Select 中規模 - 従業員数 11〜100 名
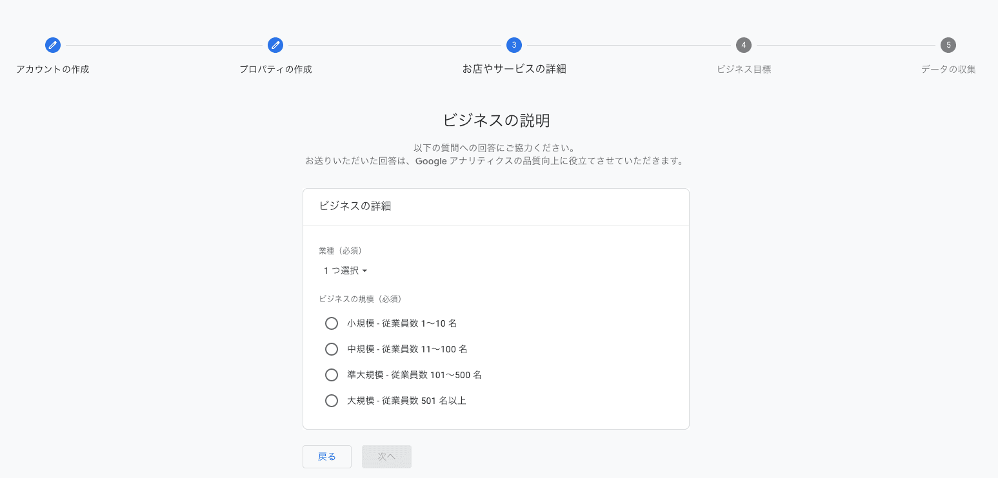 (332, 349)
